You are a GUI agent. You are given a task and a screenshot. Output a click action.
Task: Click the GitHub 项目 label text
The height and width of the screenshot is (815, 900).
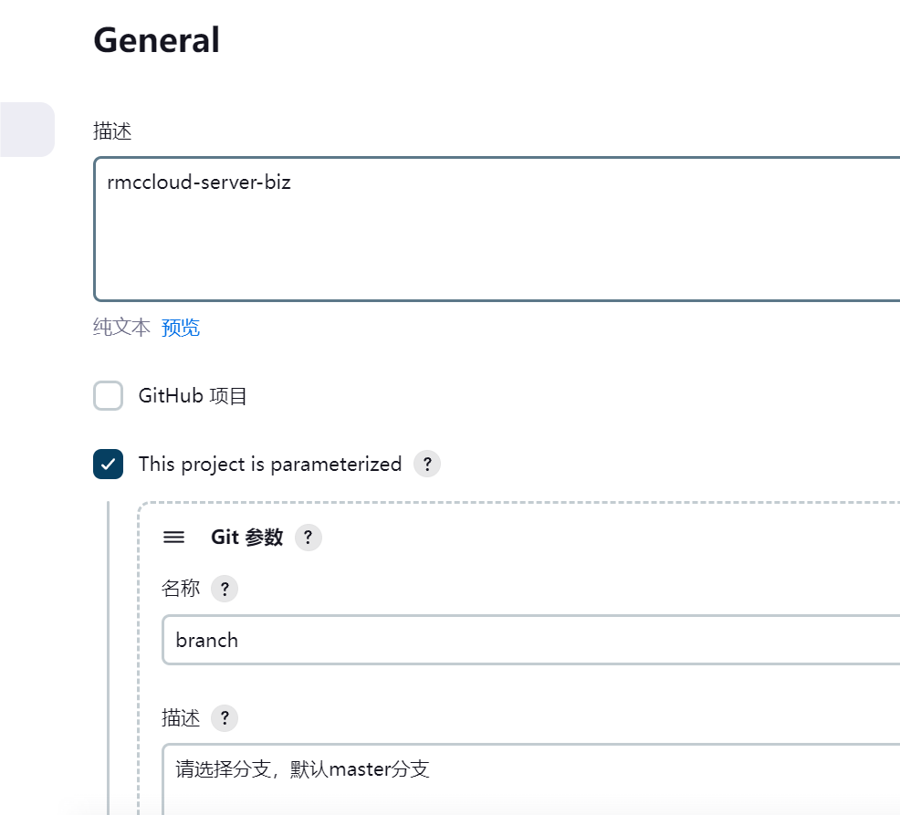193,396
